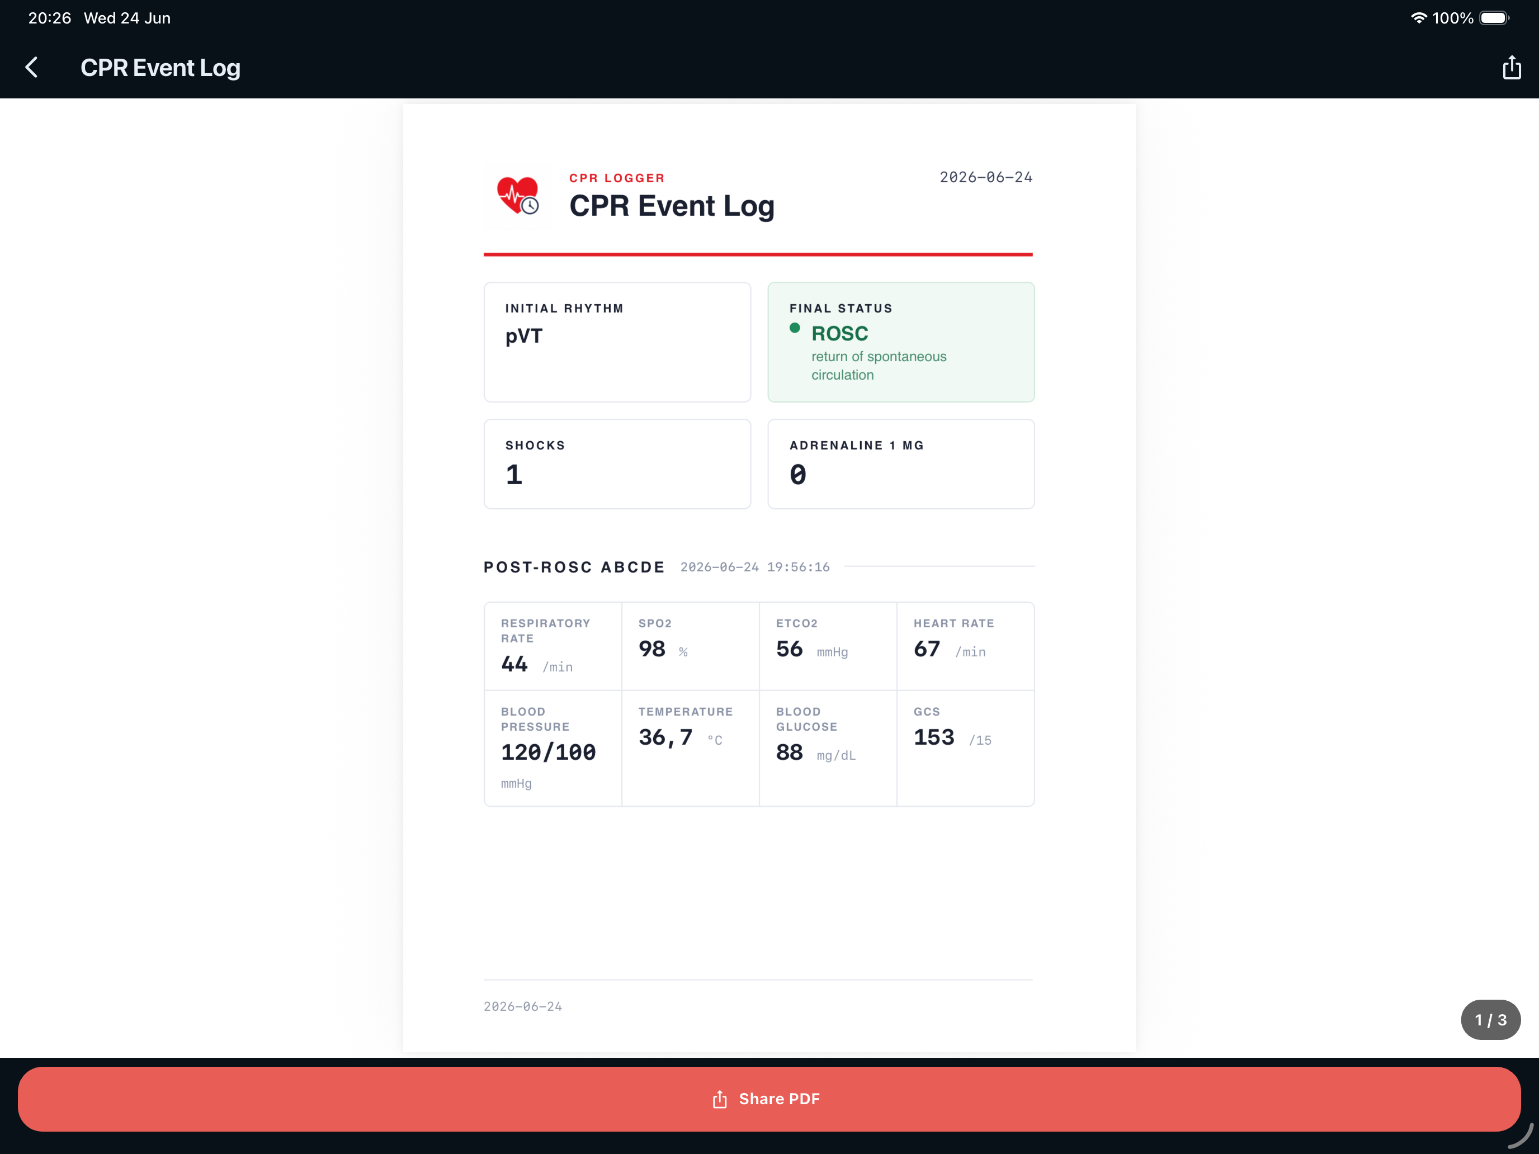Tap the status bar date Wed 24 Jun
This screenshot has height=1154, width=1539.
(x=128, y=18)
